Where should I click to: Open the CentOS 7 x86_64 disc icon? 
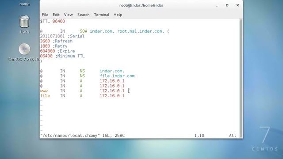pos(24,49)
